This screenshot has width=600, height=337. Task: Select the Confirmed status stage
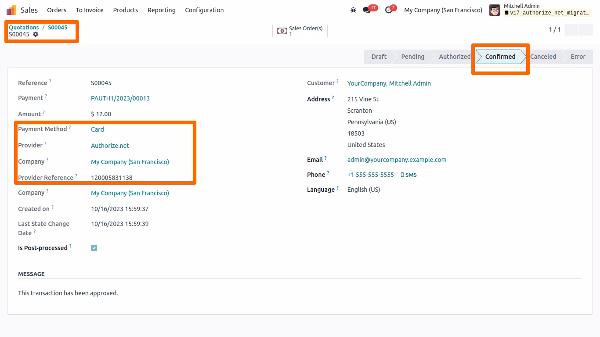[500, 57]
